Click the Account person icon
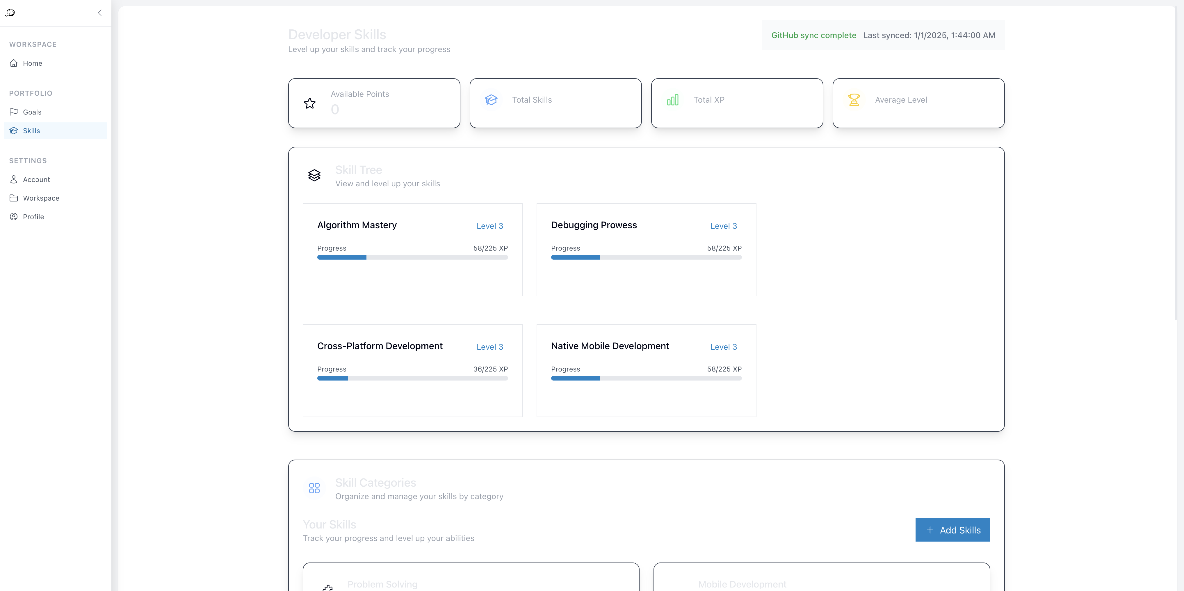Image resolution: width=1184 pixels, height=591 pixels. (x=14, y=179)
